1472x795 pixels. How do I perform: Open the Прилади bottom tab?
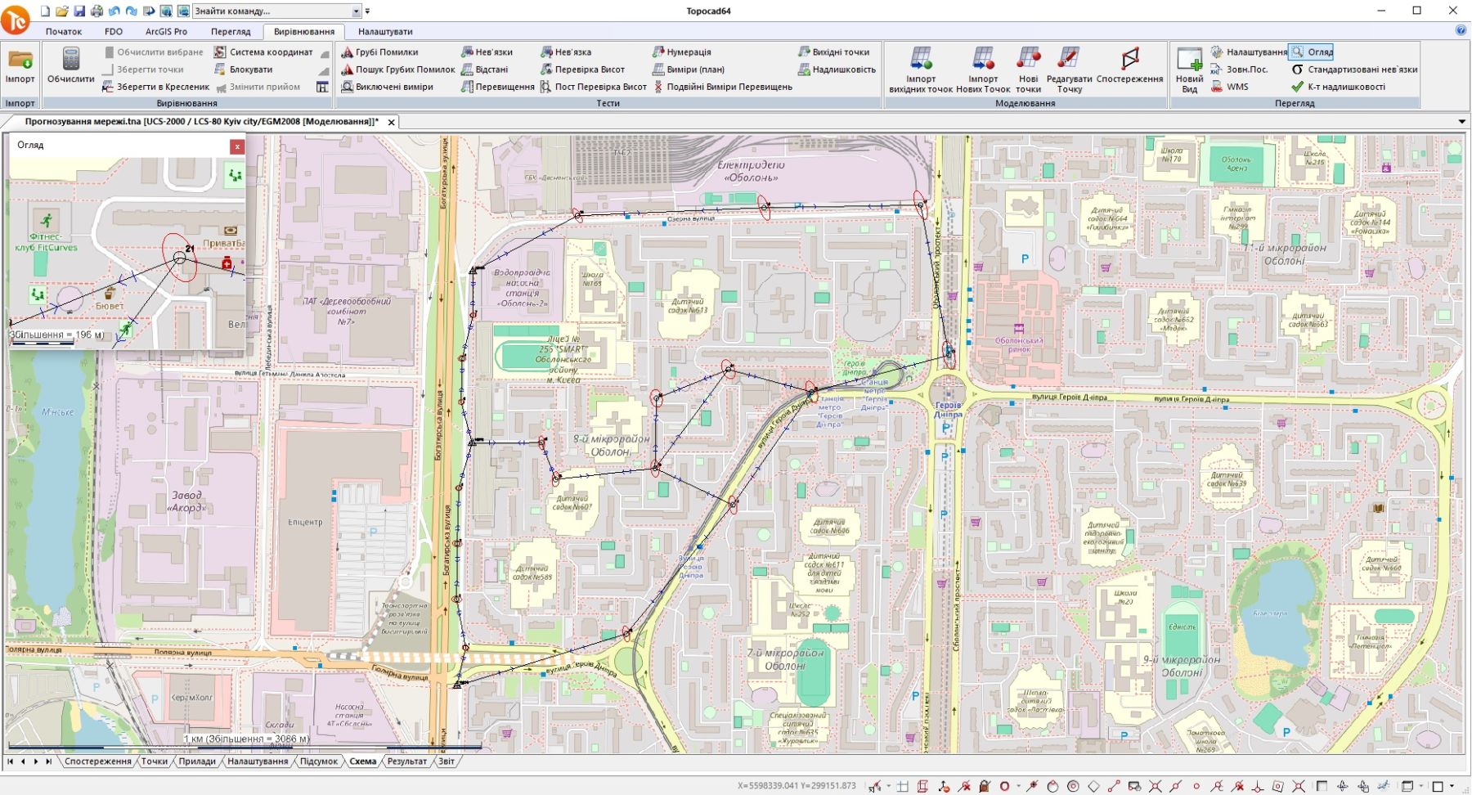197,761
